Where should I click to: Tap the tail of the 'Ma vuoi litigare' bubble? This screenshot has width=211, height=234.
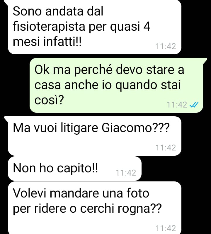coord(6,119)
